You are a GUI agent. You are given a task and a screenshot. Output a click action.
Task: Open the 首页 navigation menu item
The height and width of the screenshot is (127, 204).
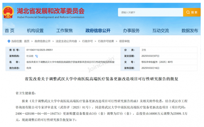(x=10, y=31)
